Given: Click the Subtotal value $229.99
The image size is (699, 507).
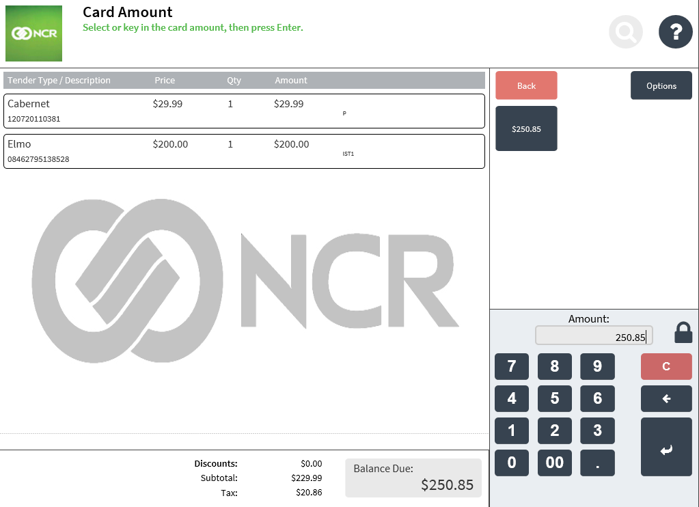Looking at the screenshot, I should coord(307,478).
